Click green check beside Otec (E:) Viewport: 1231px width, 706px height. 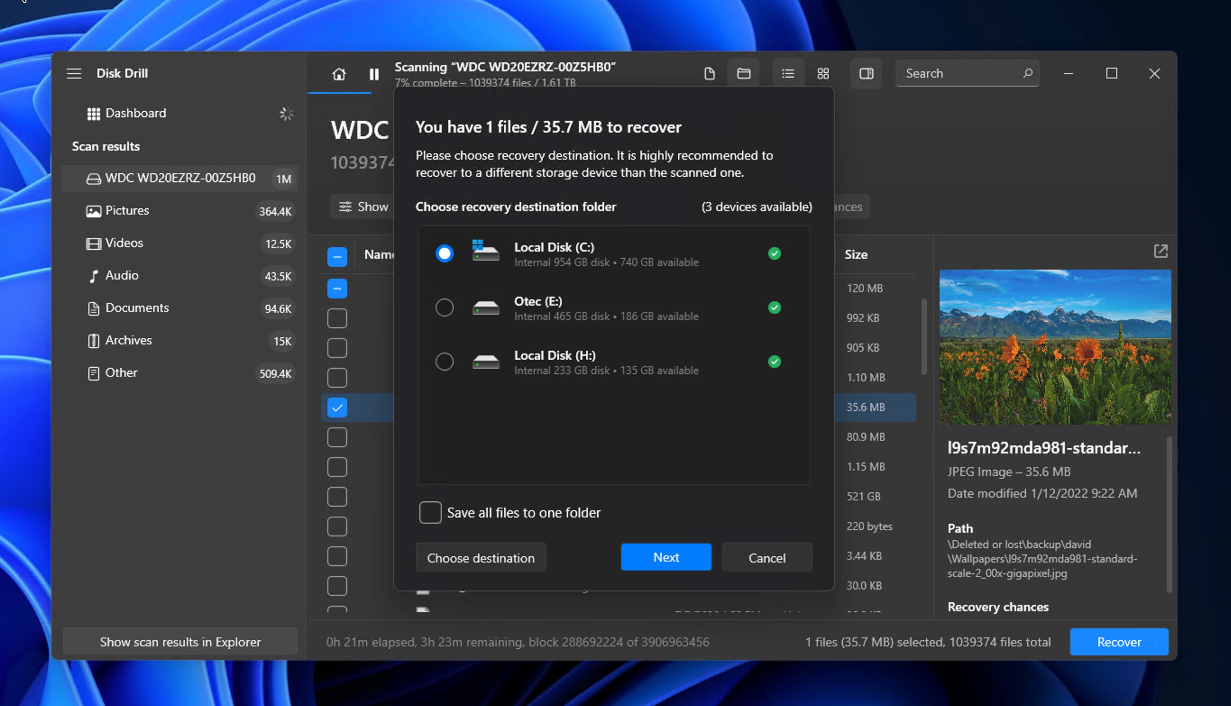tap(774, 307)
